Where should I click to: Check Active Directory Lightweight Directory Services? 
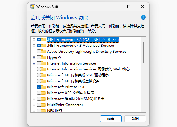39,52
